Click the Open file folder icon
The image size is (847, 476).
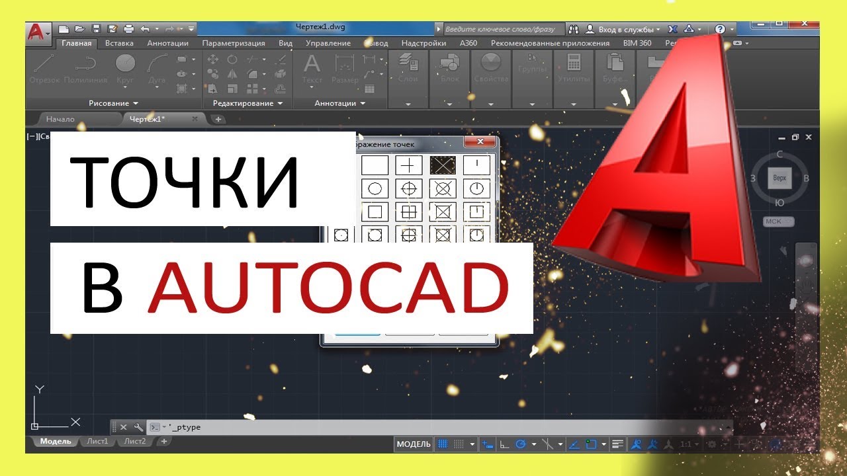click(x=79, y=29)
